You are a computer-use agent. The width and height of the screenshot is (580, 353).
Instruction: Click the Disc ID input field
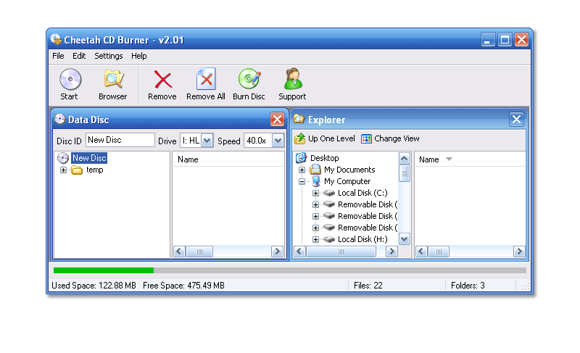point(120,140)
